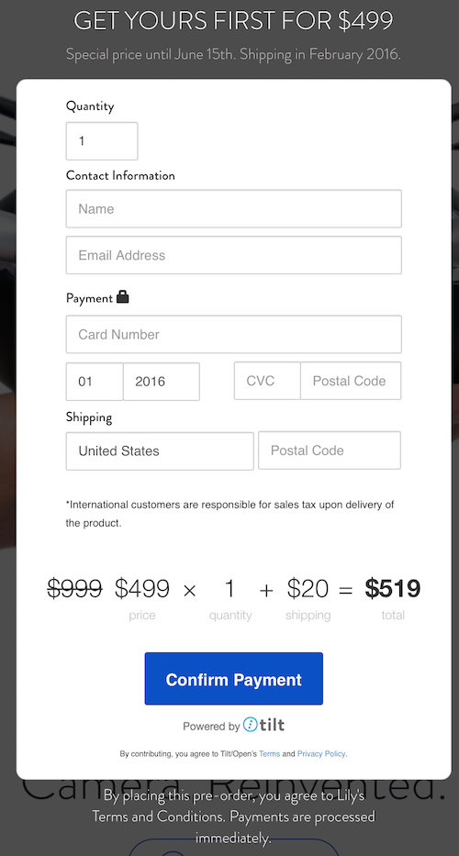
Task: Open the United States country dropdown
Action: (x=160, y=450)
